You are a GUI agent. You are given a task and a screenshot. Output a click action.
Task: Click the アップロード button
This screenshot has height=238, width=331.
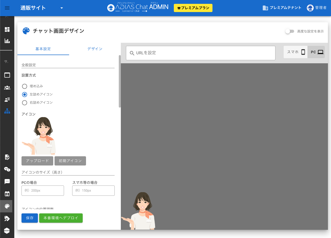[37, 161]
